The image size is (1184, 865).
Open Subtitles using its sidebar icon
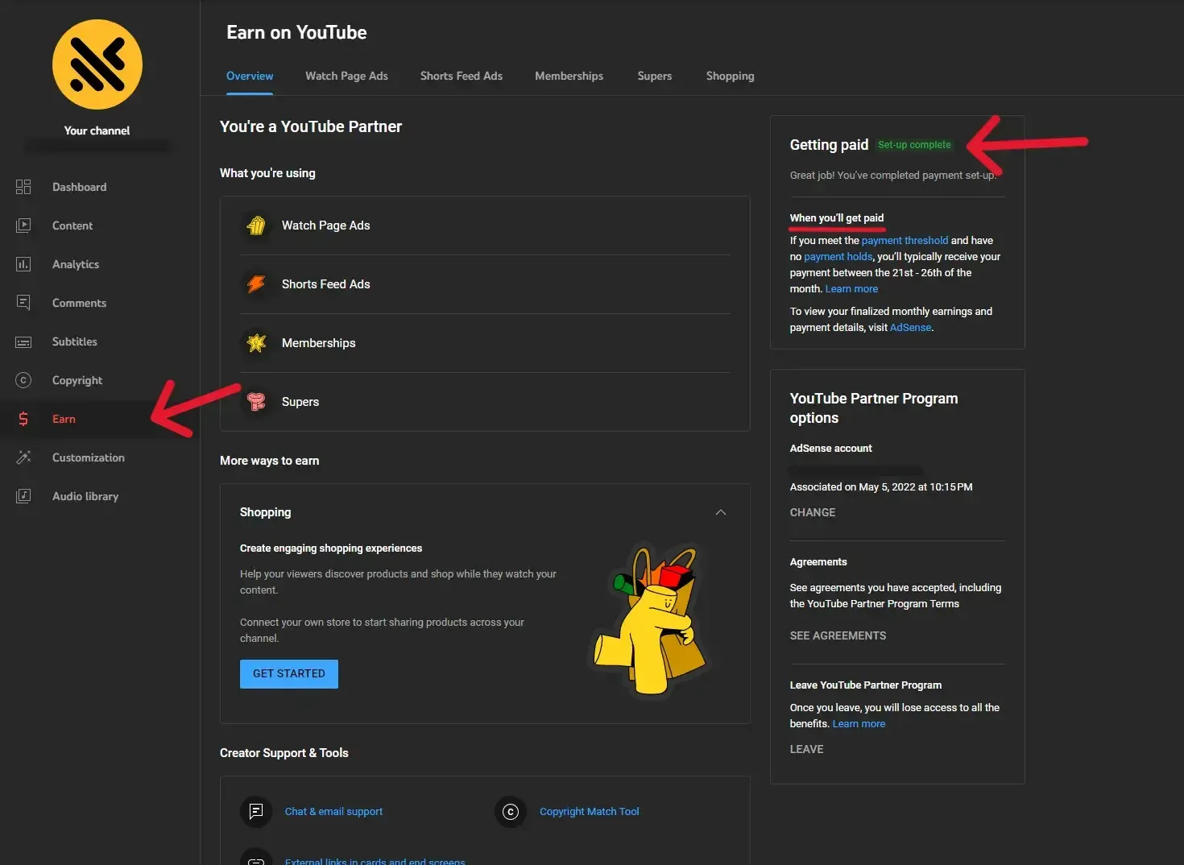pyautogui.click(x=23, y=341)
